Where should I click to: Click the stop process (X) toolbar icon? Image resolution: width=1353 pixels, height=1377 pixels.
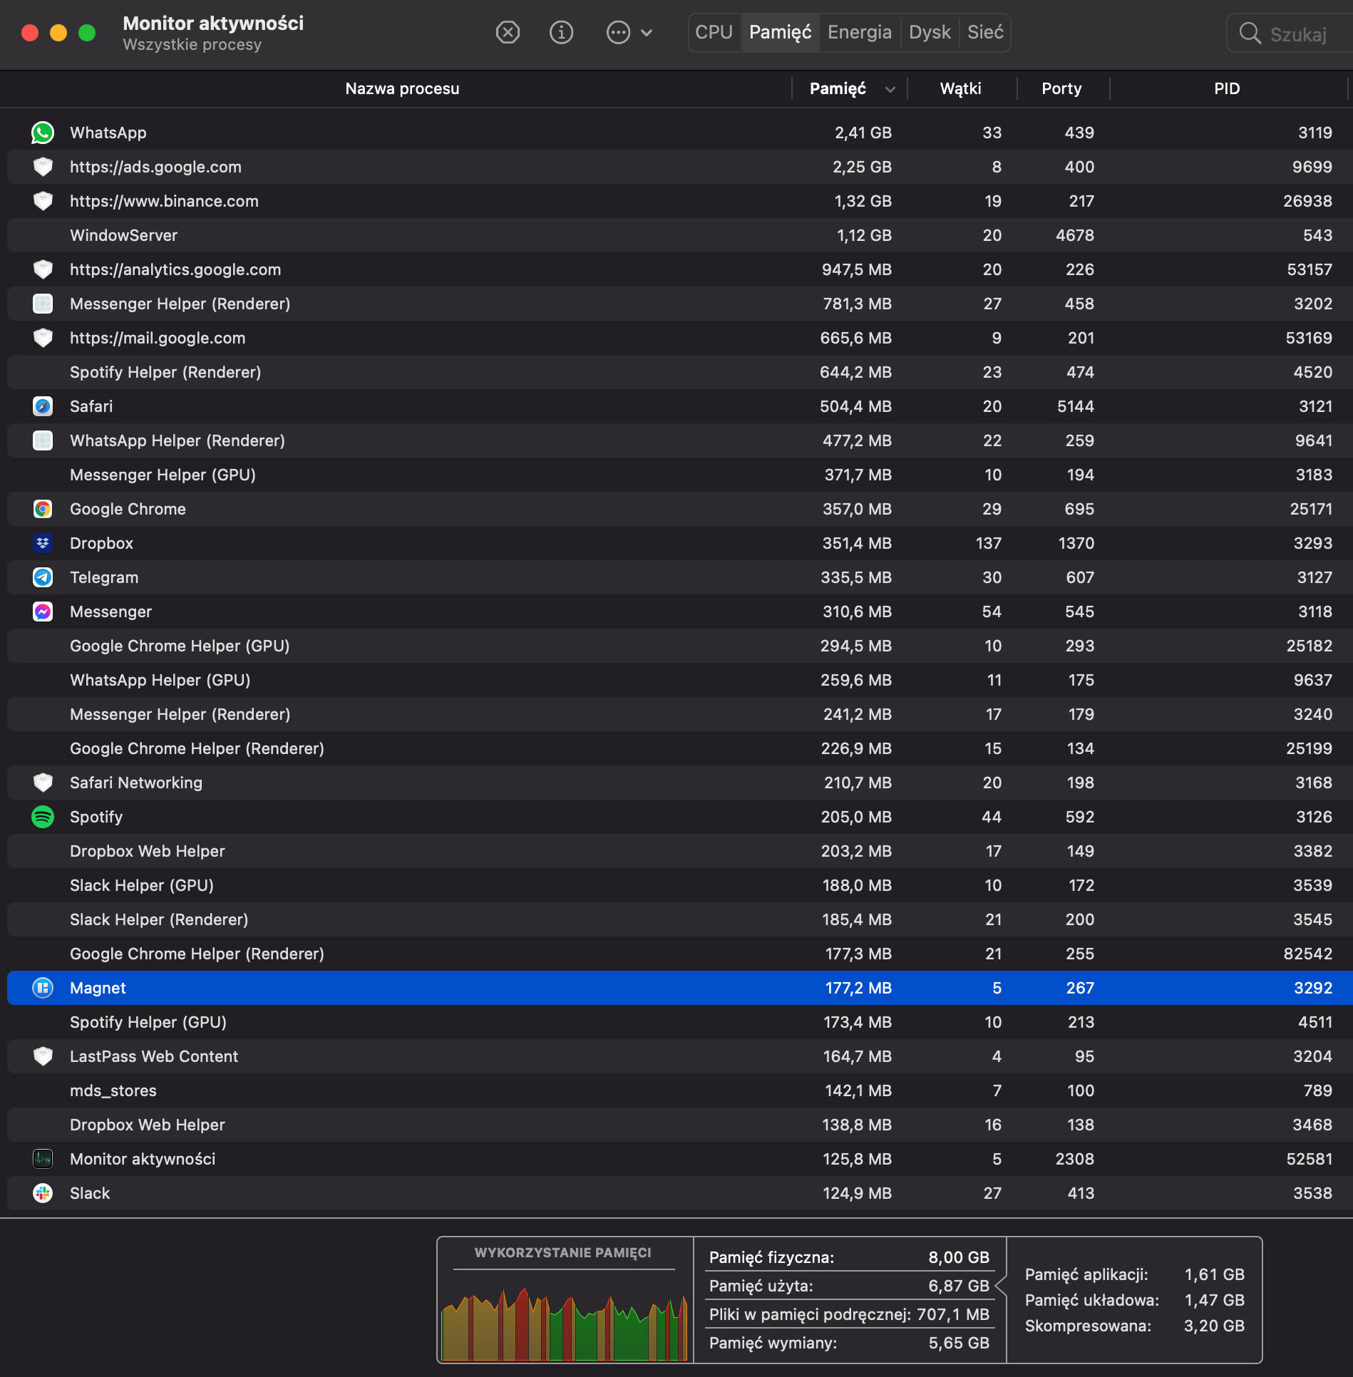pos(508,32)
